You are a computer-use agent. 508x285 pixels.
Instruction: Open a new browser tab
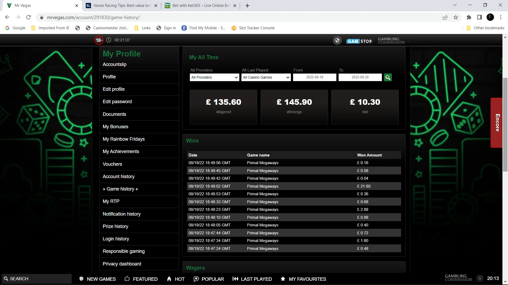pyautogui.click(x=247, y=6)
